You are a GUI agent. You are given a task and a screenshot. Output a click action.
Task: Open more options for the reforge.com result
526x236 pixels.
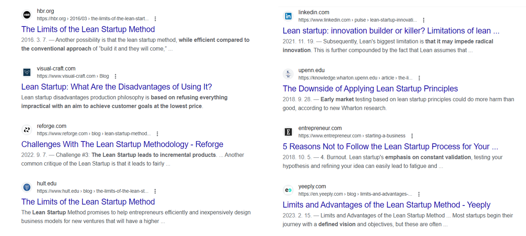(x=157, y=134)
